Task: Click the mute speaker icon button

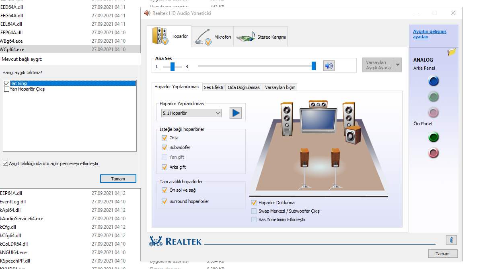Action: 329,66
